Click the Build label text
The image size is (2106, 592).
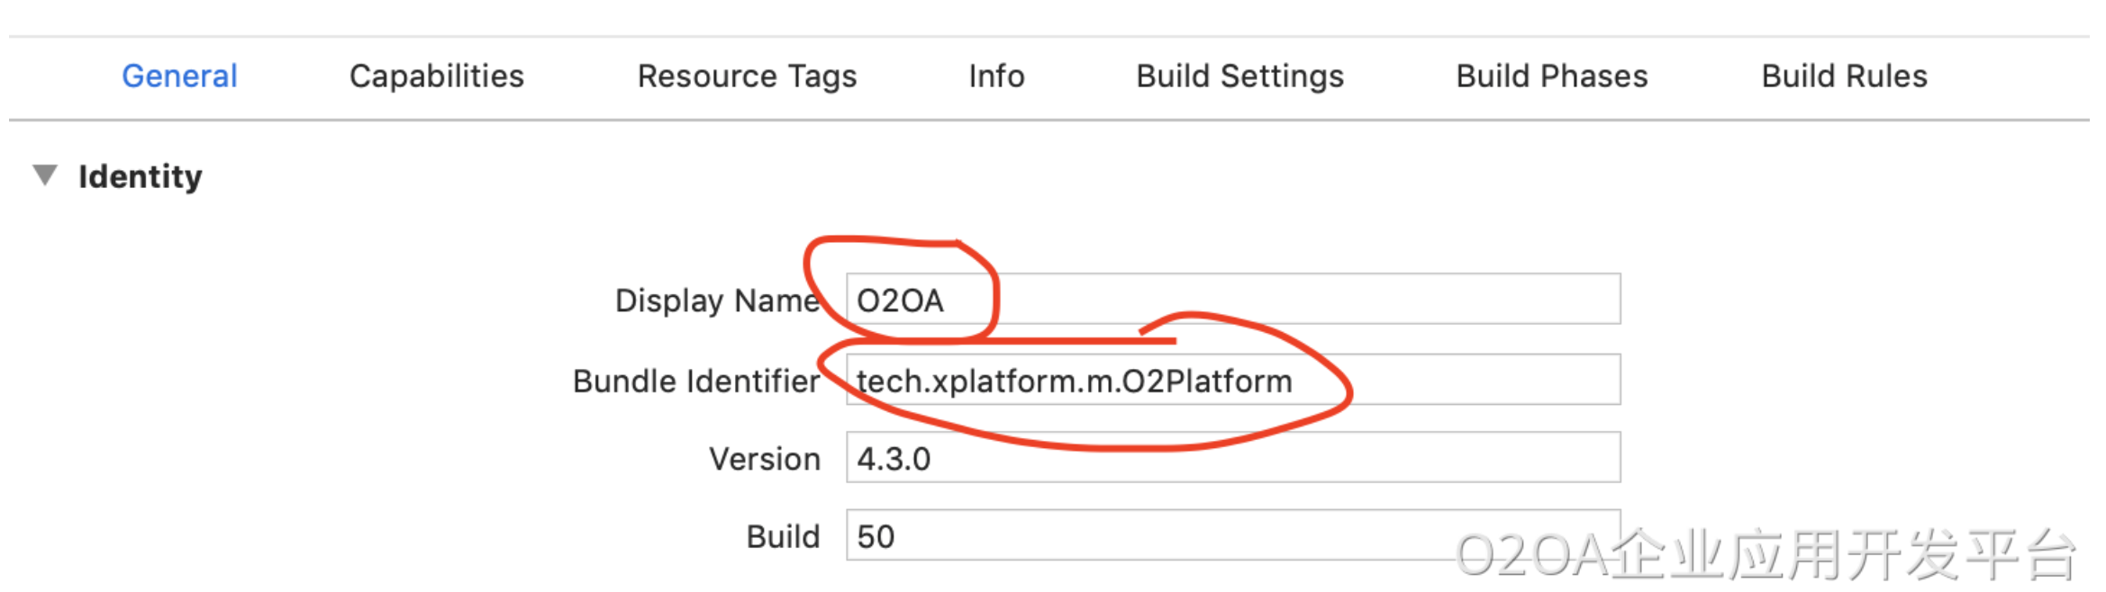(783, 537)
